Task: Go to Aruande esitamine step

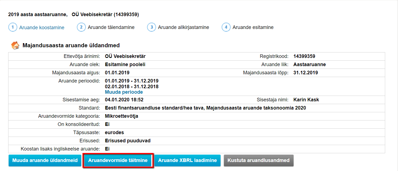Action: tap(253, 27)
